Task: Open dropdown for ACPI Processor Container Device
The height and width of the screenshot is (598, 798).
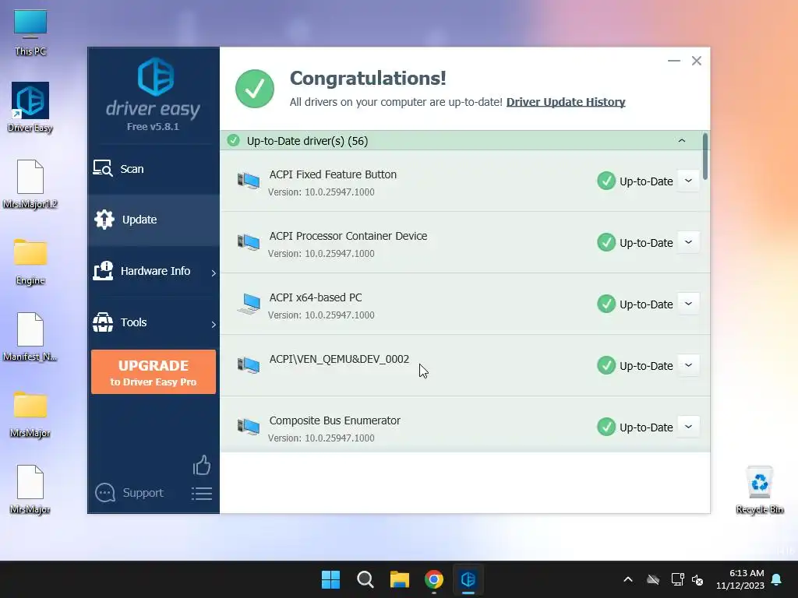Action: pos(688,243)
